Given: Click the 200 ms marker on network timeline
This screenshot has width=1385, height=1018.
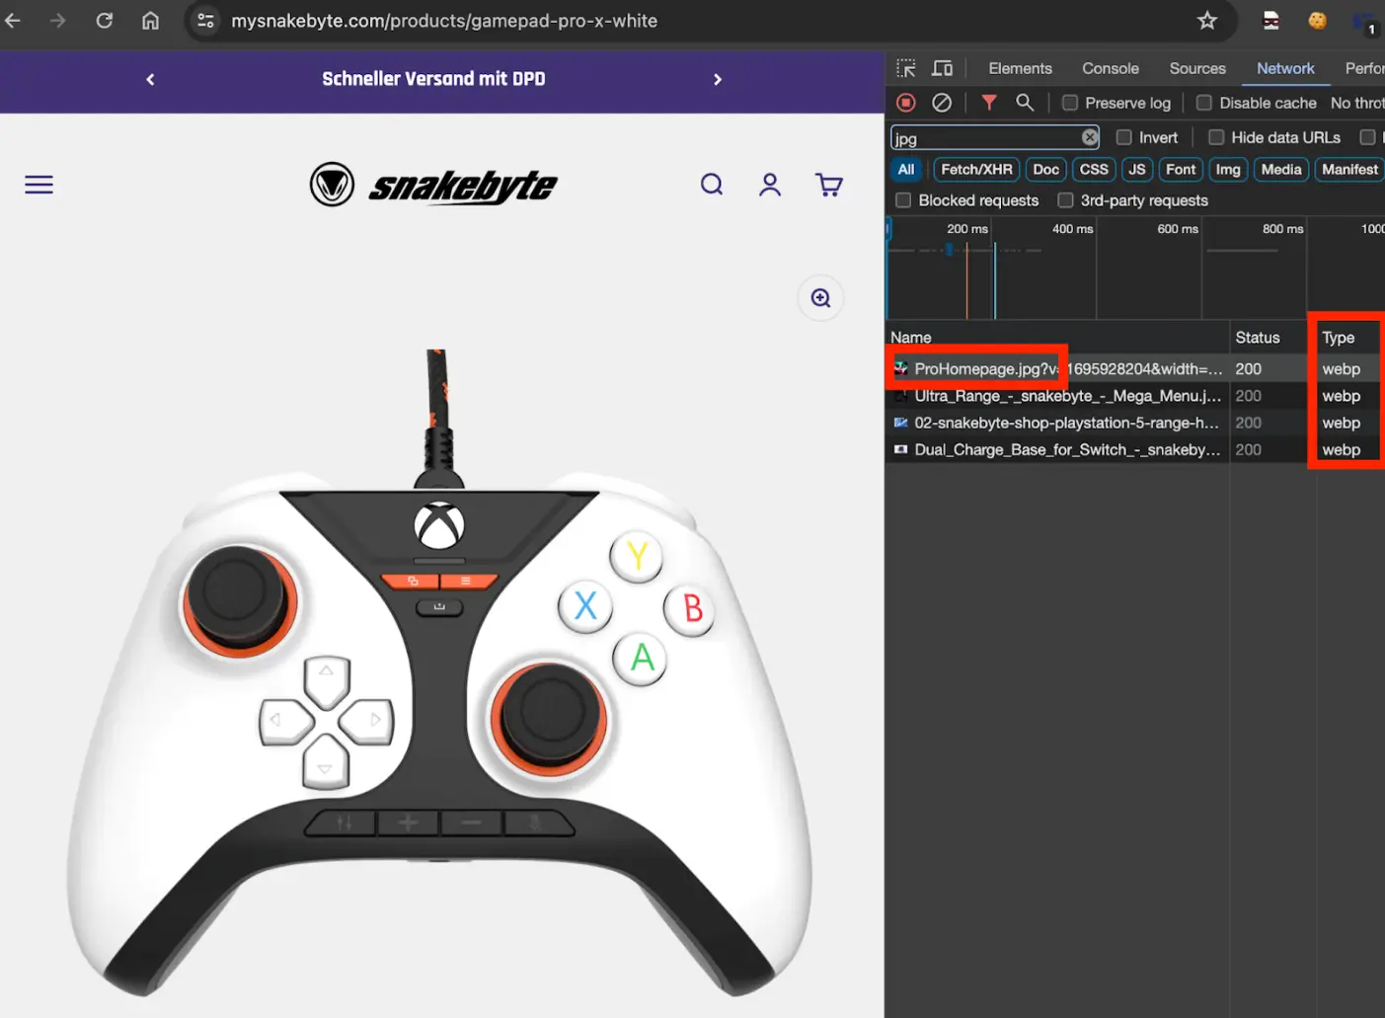Looking at the screenshot, I should pyautogui.click(x=966, y=229).
